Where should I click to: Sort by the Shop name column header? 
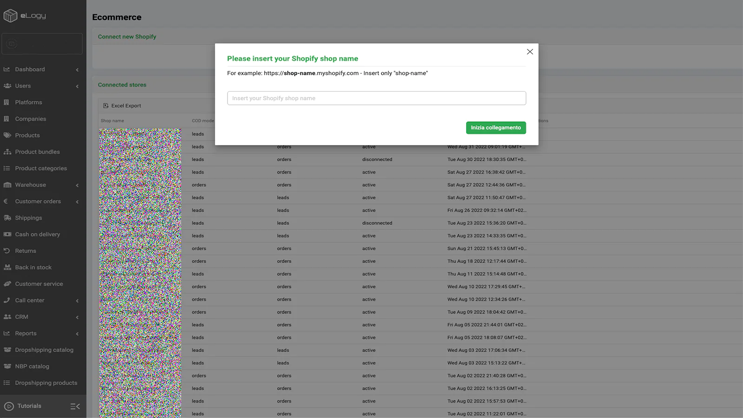(x=112, y=121)
